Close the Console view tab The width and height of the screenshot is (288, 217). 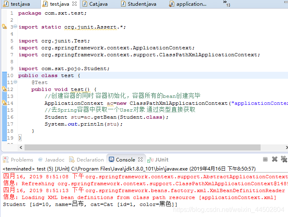tap(140, 159)
